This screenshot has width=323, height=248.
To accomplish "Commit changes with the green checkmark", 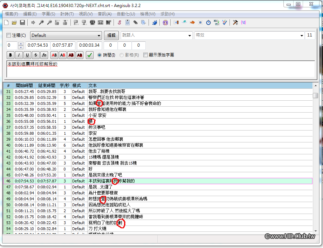I will pos(89,55).
